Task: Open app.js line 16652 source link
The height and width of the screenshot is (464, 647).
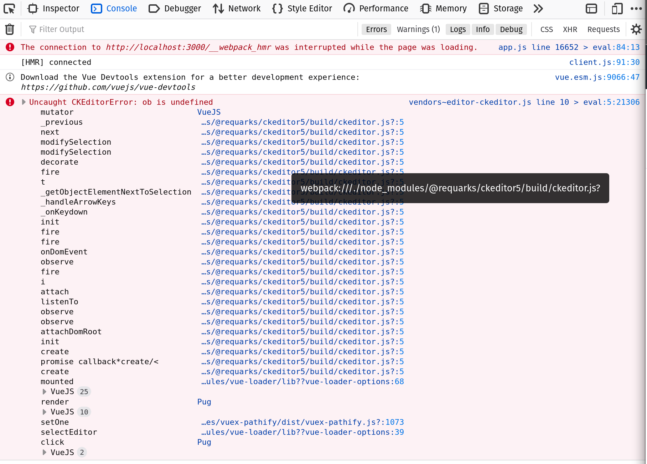Action: point(569,47)
